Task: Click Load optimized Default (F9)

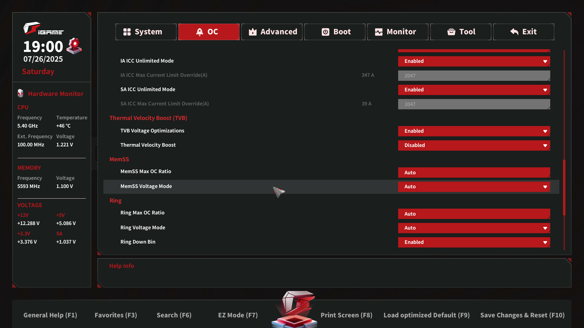Action: pyautogui.click(x=426, y=315)
